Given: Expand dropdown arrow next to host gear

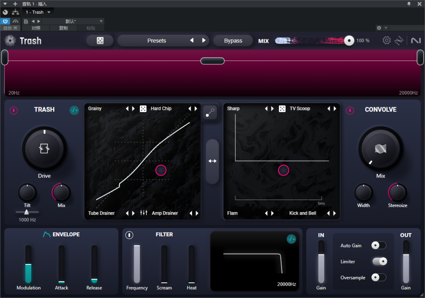Looking at the screenshot, I should pos(386,28).
